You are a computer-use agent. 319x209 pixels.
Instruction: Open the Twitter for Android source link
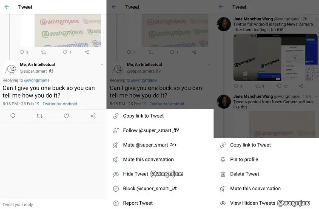click(60, 104)
